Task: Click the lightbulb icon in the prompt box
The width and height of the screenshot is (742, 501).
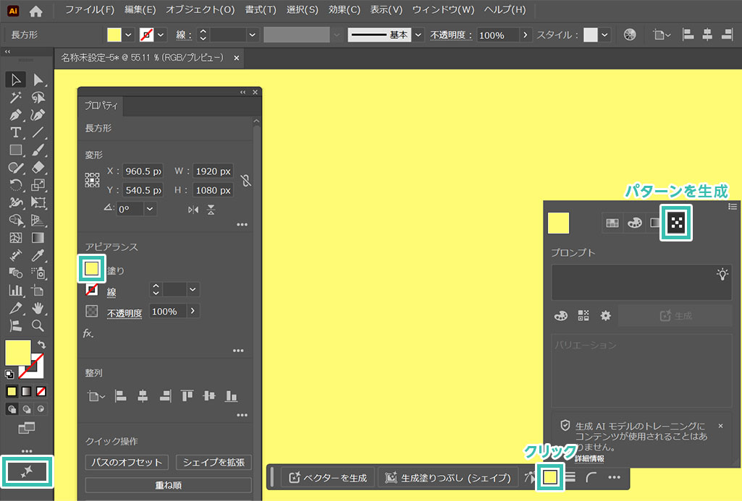Action: [x=722, y=274]
